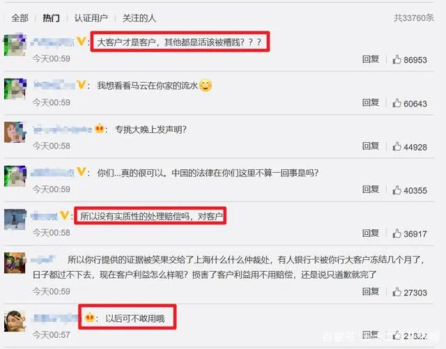
Task: Like the comment with 86953 likes
Action: [397, 59]
